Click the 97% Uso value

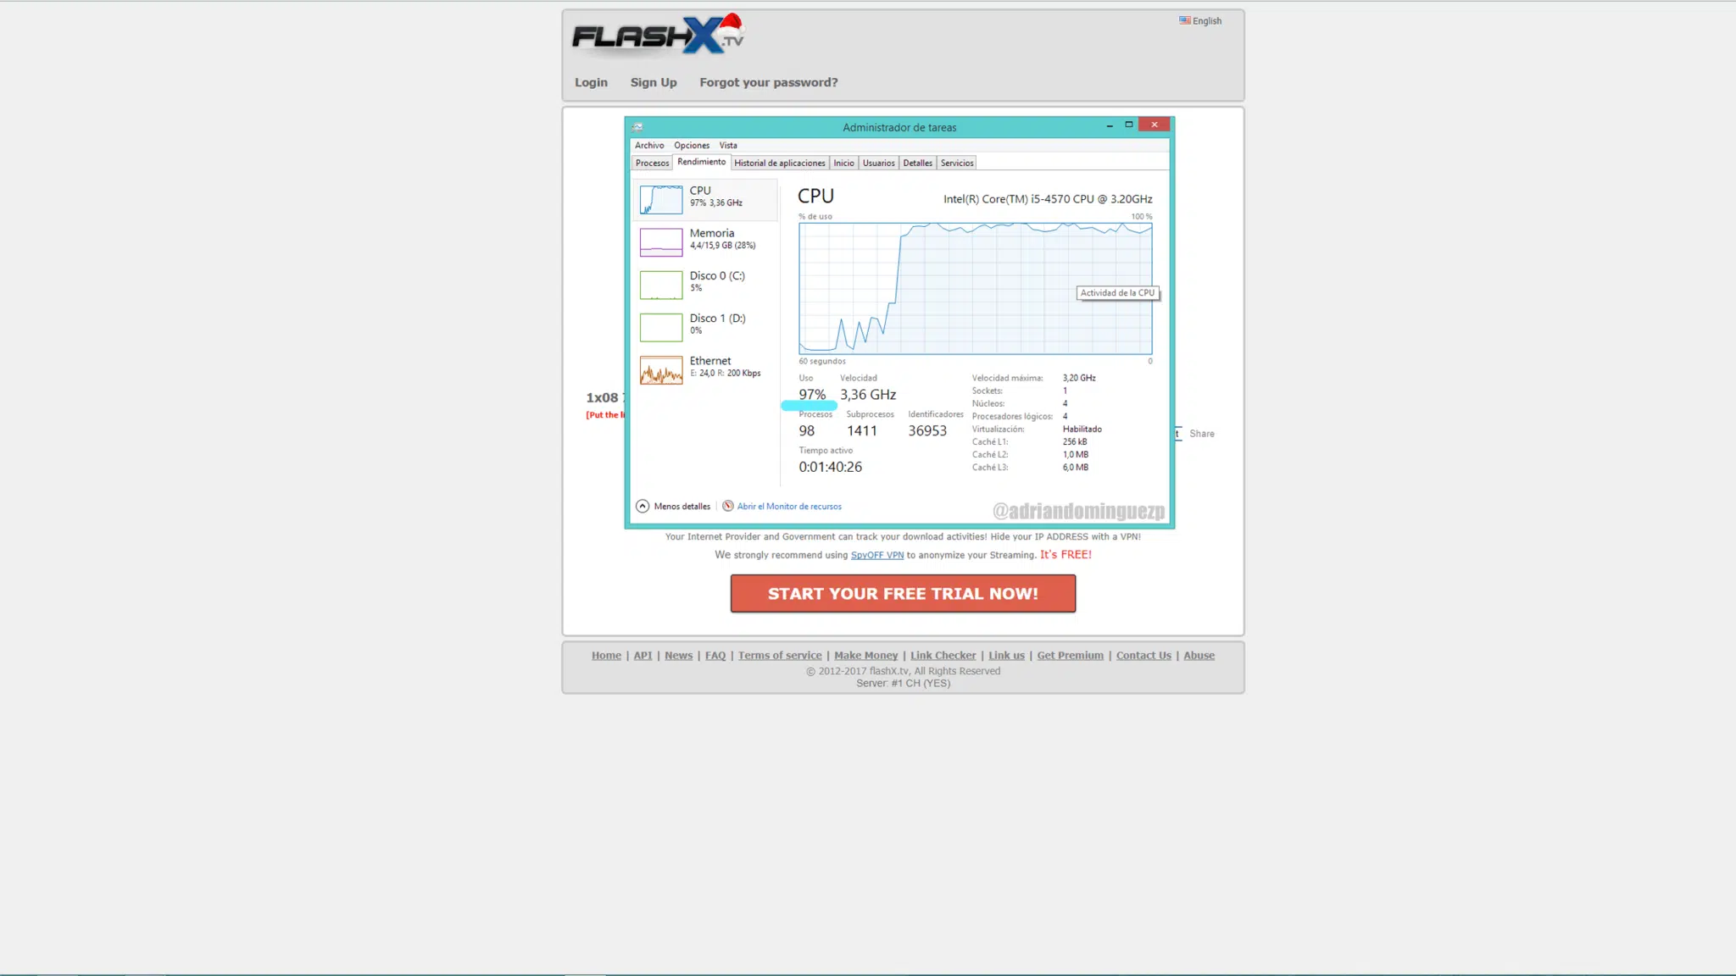(x=812, y=395)
